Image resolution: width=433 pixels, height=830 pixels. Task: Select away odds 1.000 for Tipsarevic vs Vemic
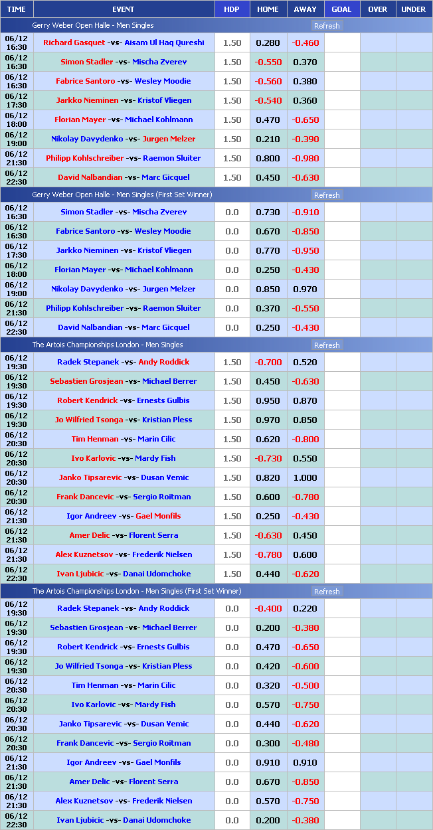click(305, 478)
